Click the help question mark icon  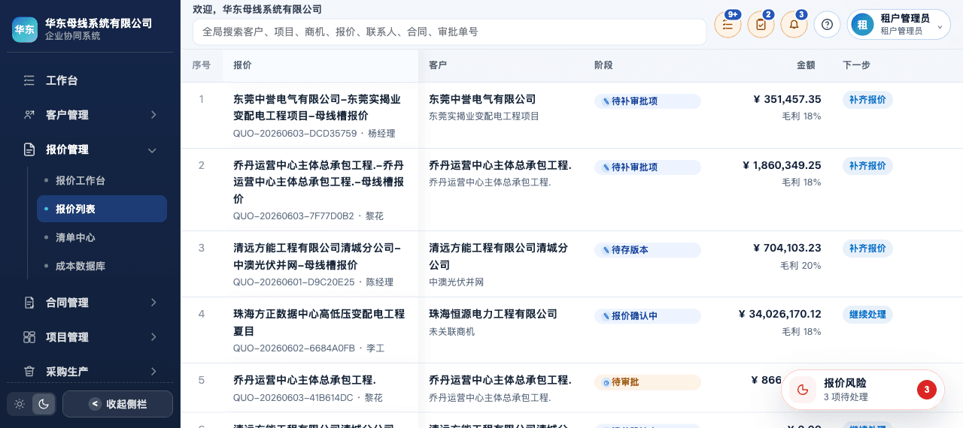[827, 25]
